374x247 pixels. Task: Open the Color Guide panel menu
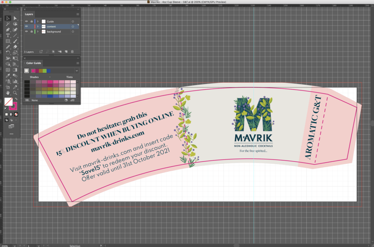pyautogui.click(x=78, y=63)
